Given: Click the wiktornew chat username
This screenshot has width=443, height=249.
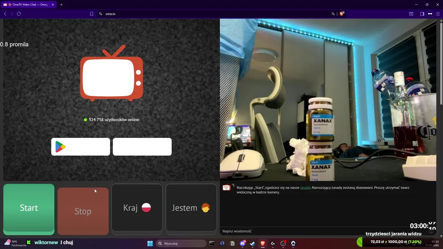Looking at the screenshot, I should (46, 242).
